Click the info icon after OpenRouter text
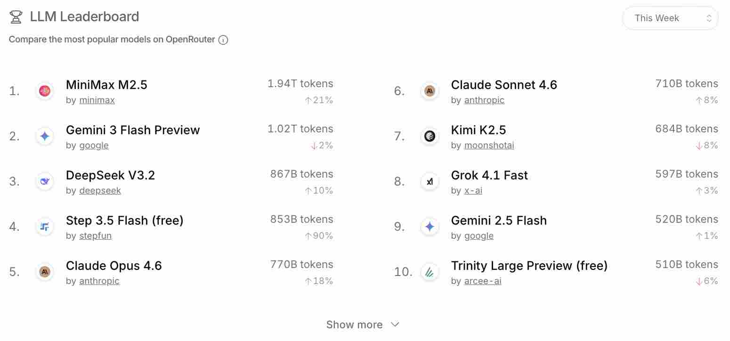The width and height of the screenshot is (730, 341). coord(222,40)
